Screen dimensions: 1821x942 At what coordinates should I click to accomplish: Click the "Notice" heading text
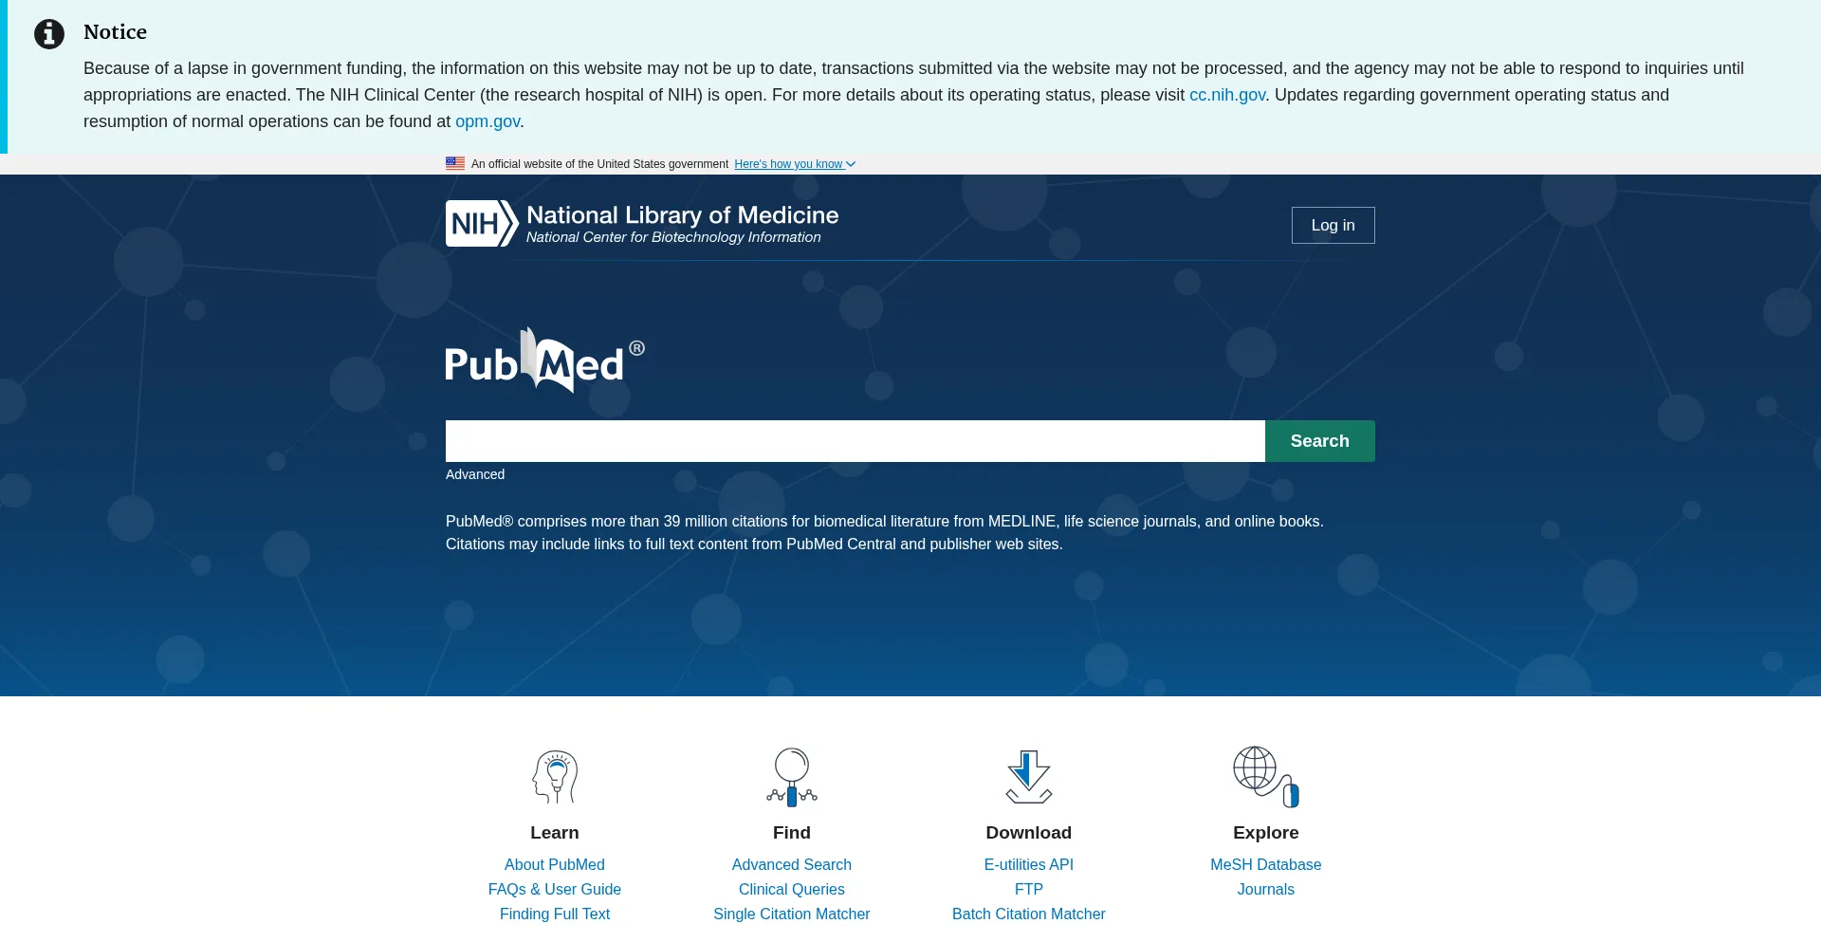pyautogui.click(x=115, y=32)
